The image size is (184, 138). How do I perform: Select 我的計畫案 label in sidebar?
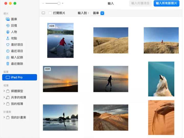18,117
